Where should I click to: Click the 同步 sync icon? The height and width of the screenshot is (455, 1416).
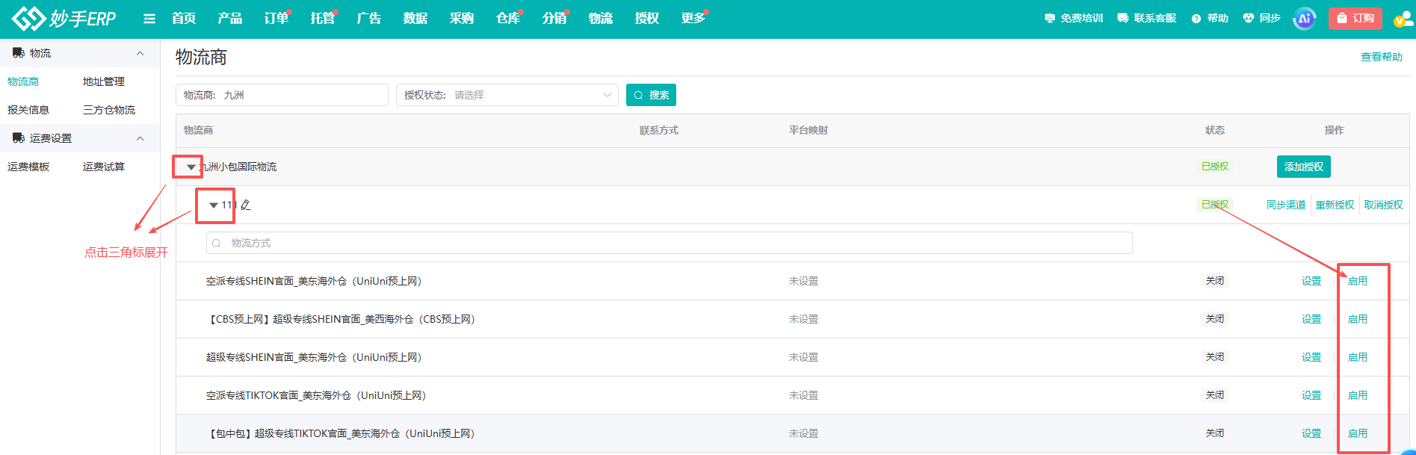pyautogui.click(x=1249, y=19)
